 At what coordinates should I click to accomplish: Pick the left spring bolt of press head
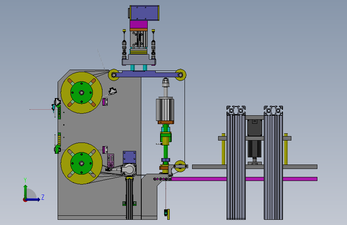(124, 44)
